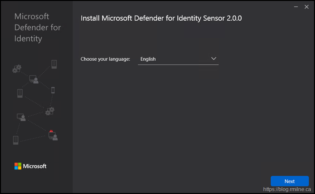Click the smartphone icon in the network diagram
The height and width of the screenshot is (194, 315).
coord(53,90)
